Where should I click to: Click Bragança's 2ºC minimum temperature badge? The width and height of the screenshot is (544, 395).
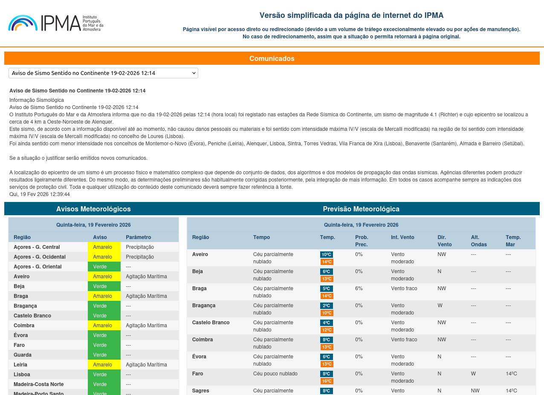pos(327,306)
